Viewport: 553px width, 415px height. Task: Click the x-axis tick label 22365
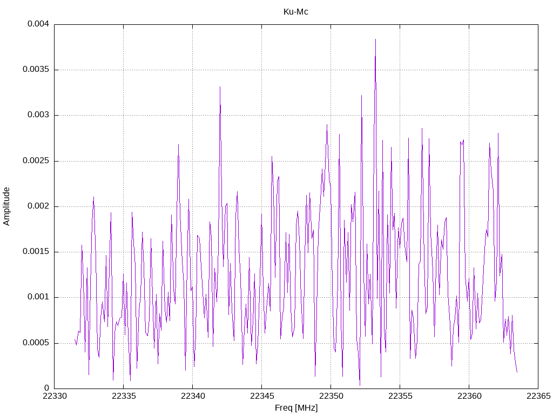(x=538, y=396)
